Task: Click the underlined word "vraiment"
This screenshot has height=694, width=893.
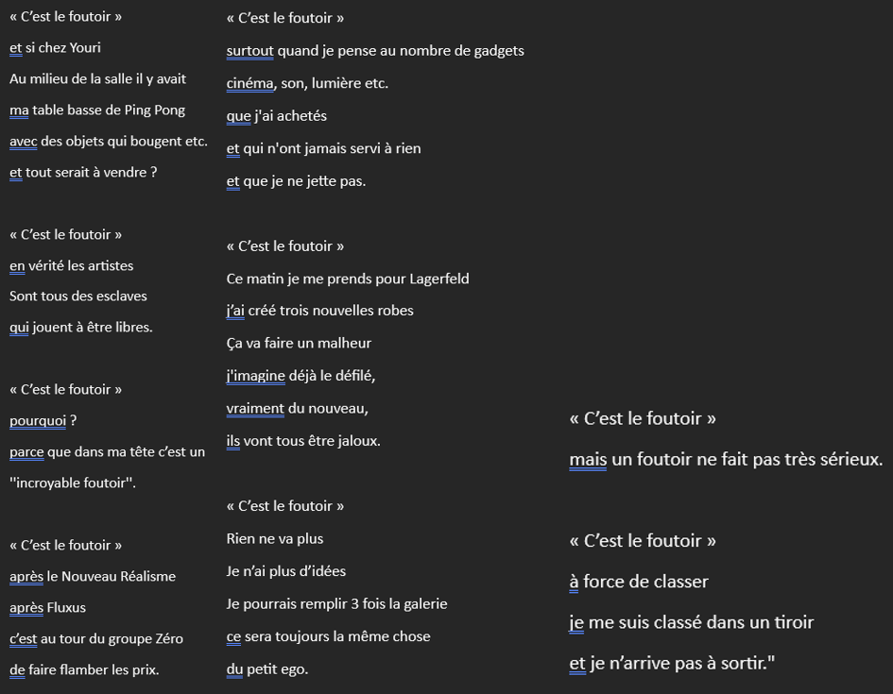Action: tap(255, 409)
